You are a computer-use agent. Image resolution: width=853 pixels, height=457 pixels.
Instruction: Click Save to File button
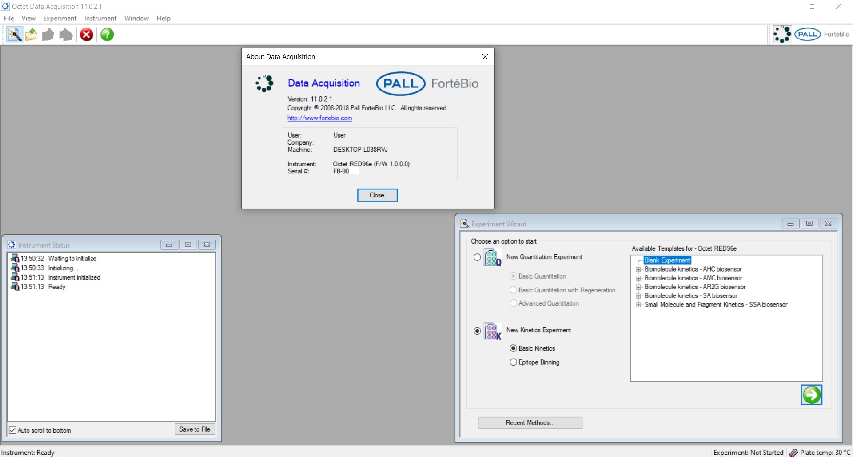pos(195,429)
